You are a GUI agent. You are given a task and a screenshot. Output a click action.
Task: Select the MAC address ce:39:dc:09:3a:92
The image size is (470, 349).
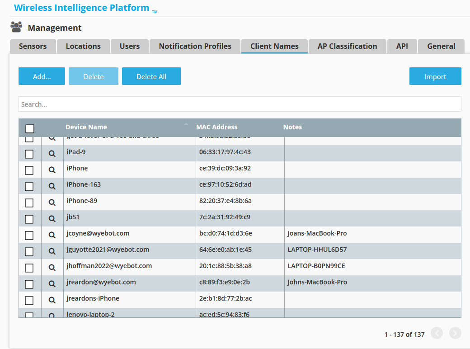[x=225, y=168]
